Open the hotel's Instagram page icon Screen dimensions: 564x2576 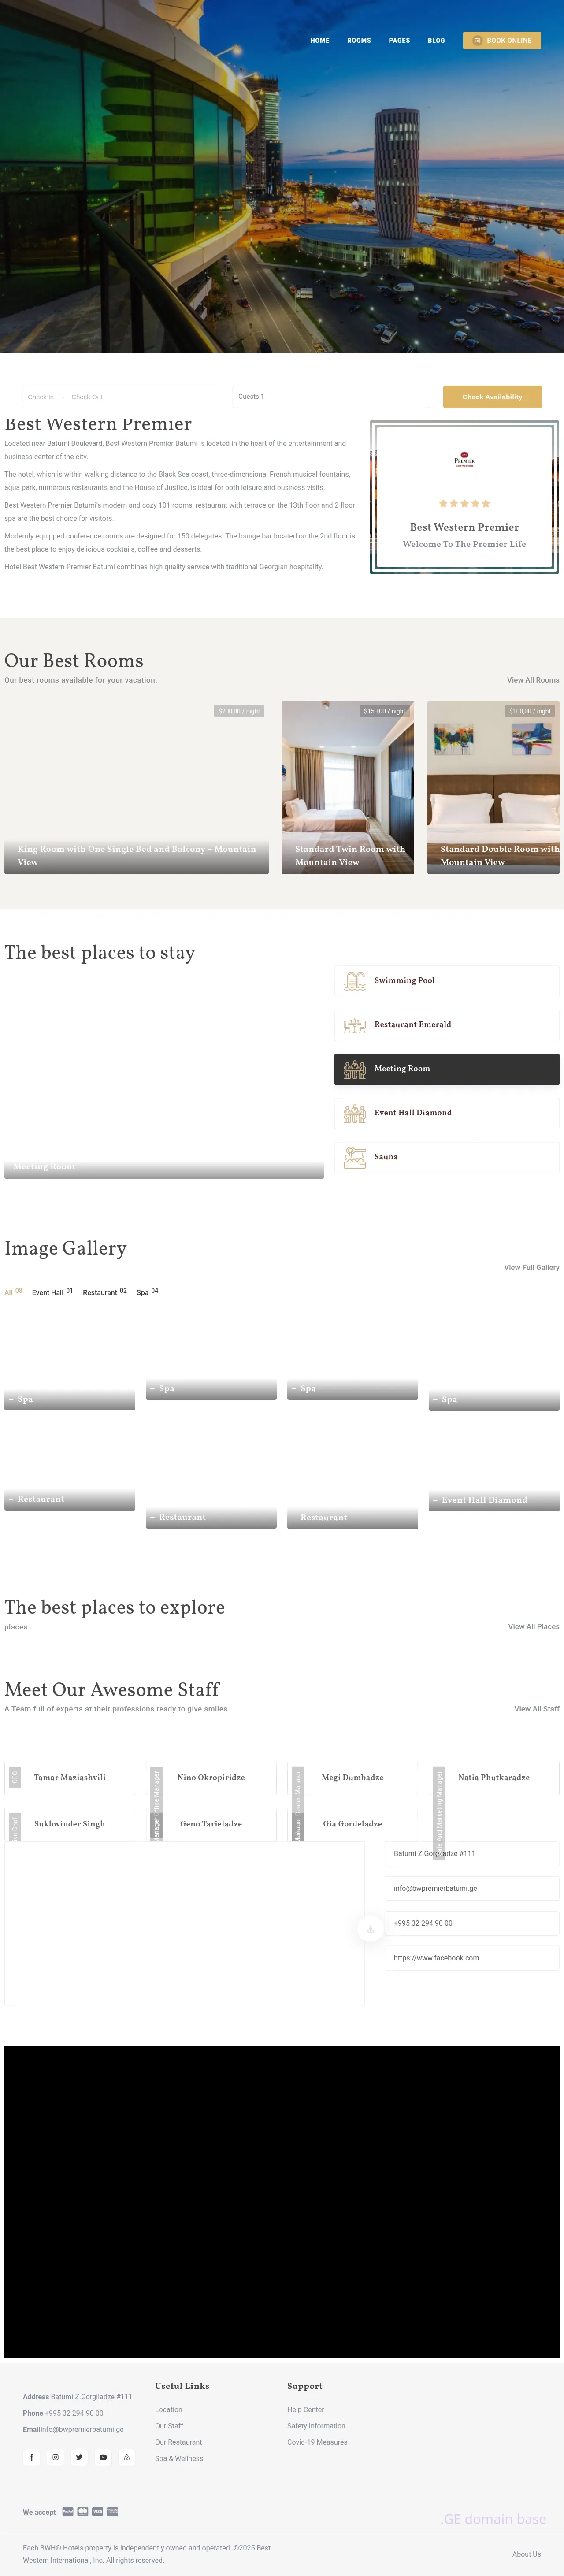(x=55, y=2457)
